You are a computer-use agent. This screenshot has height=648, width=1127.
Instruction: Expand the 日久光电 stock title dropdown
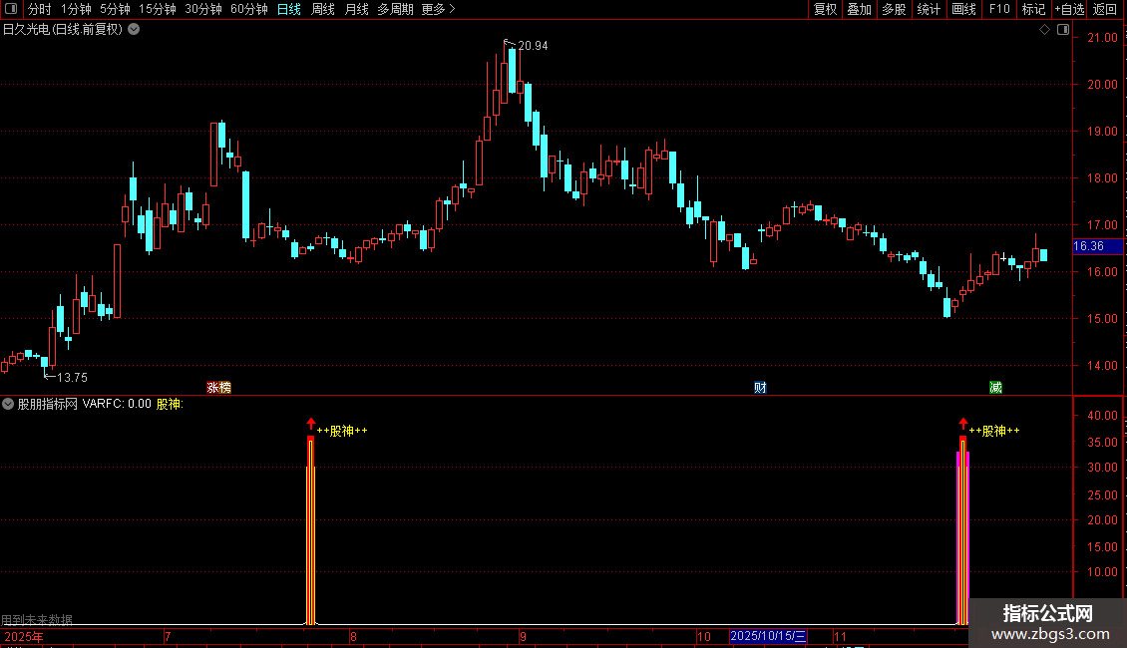coord(134,30)
